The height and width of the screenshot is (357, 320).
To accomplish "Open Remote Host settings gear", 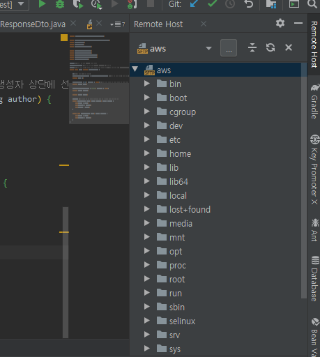I will click(x=280, y=23).
